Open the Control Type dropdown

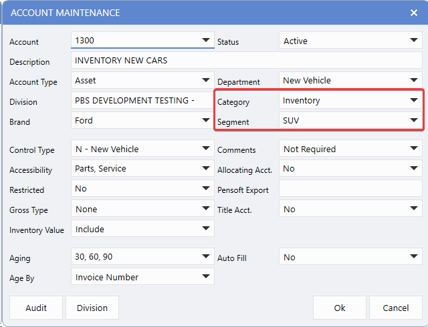point(206,149)
